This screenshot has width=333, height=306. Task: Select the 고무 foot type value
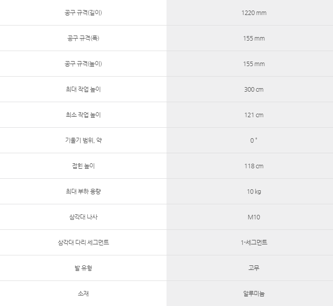[254, 268]
